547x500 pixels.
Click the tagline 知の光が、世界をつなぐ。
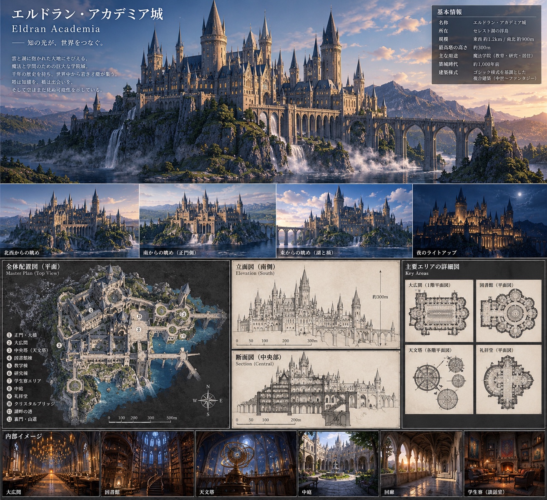tap(65, 43)
